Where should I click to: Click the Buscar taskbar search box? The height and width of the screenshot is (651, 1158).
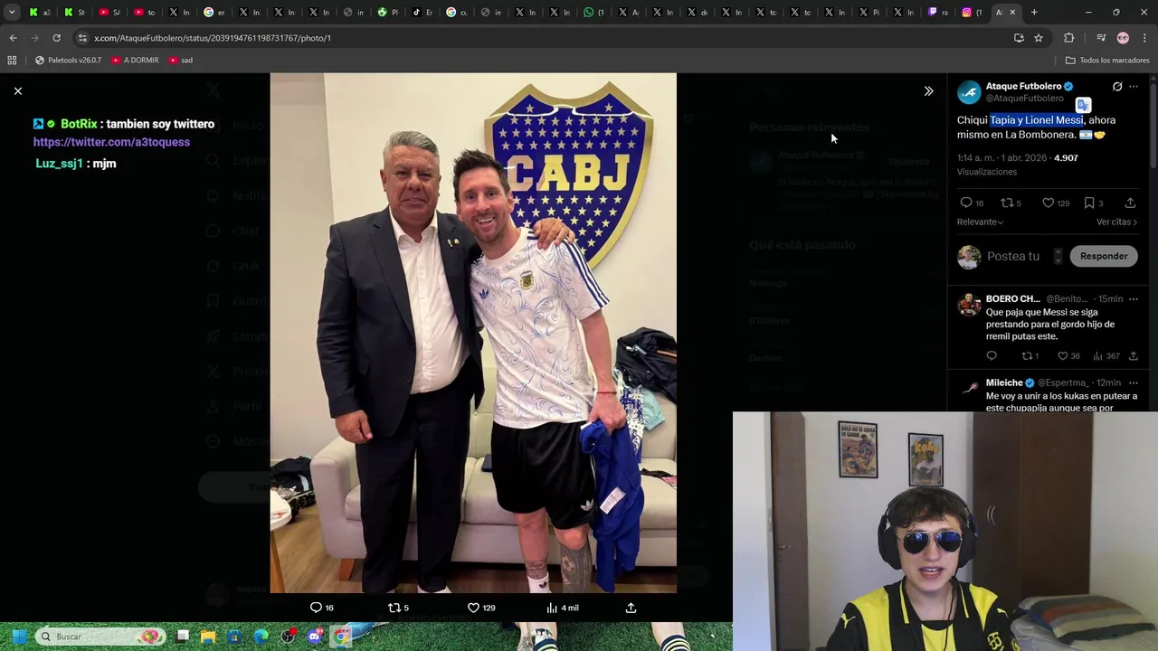click(100, 637)
